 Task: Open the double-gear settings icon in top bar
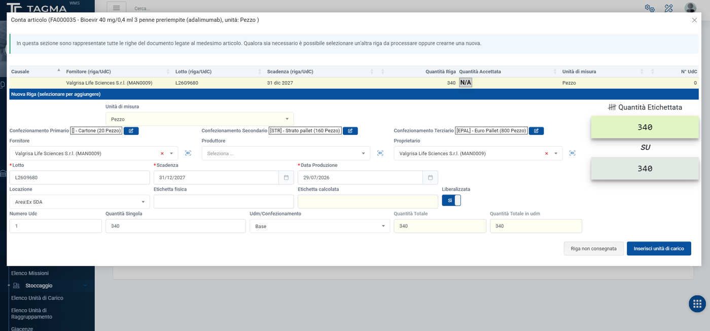point(650,8)
